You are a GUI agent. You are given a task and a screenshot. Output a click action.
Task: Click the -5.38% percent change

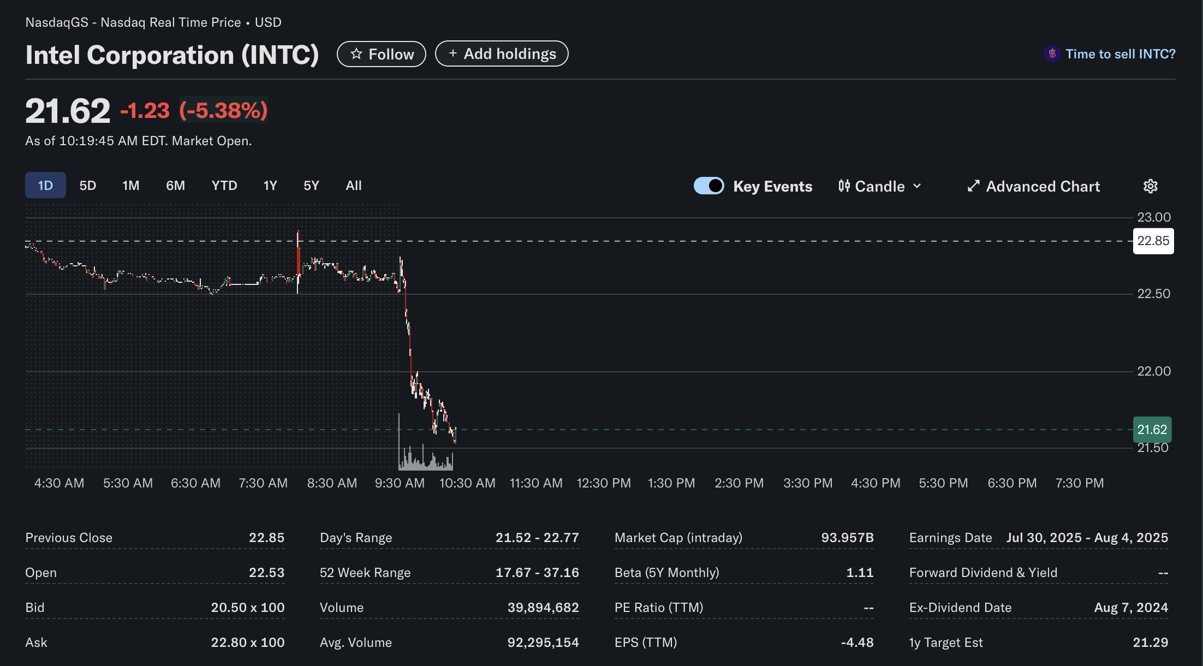point(223,110)
